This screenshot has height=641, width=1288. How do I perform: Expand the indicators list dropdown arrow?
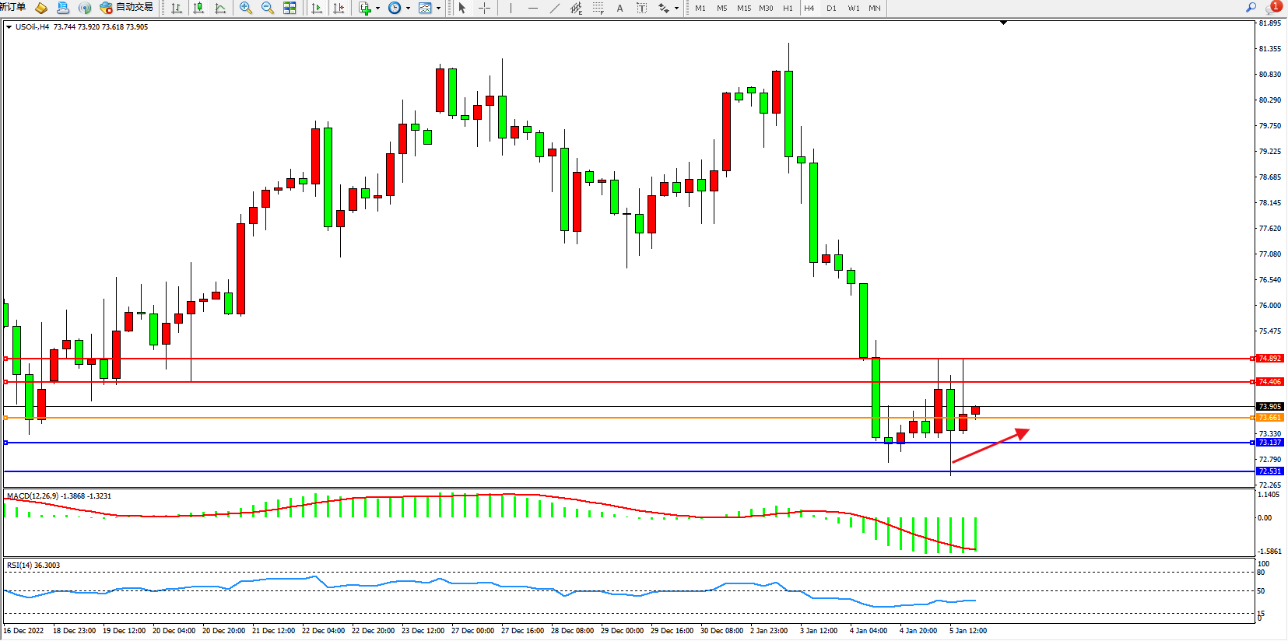click(x=377, y=8)
